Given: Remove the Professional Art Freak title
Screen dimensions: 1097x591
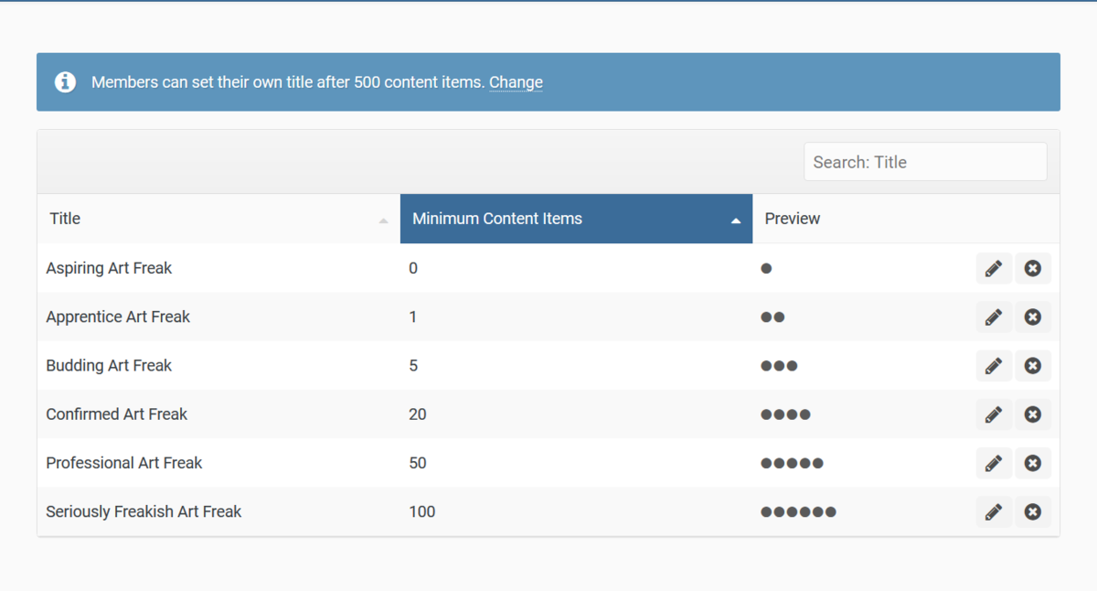Looking at the screenshot, I should (x=1033, y=463).
